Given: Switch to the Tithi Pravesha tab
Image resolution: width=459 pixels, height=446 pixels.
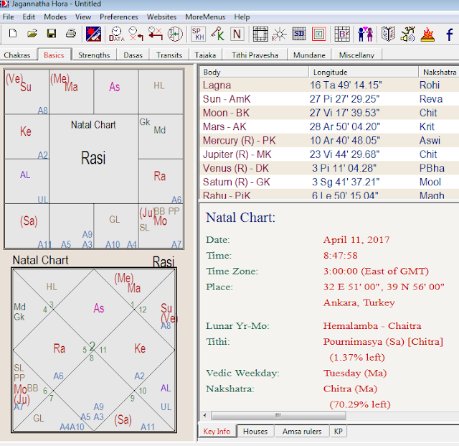Looking at the screenshot, I should 255,55.
